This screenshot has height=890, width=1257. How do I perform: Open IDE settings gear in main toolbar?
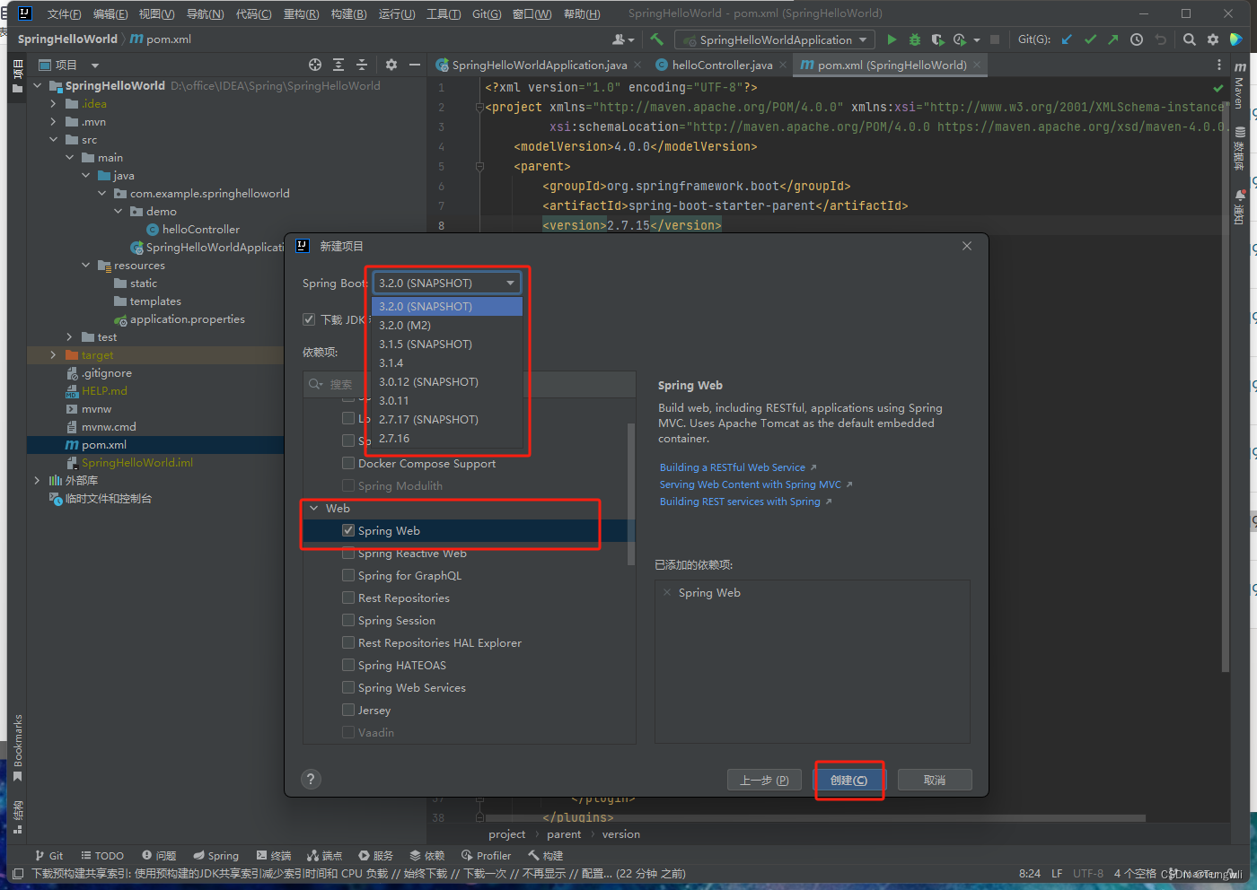1213,39
